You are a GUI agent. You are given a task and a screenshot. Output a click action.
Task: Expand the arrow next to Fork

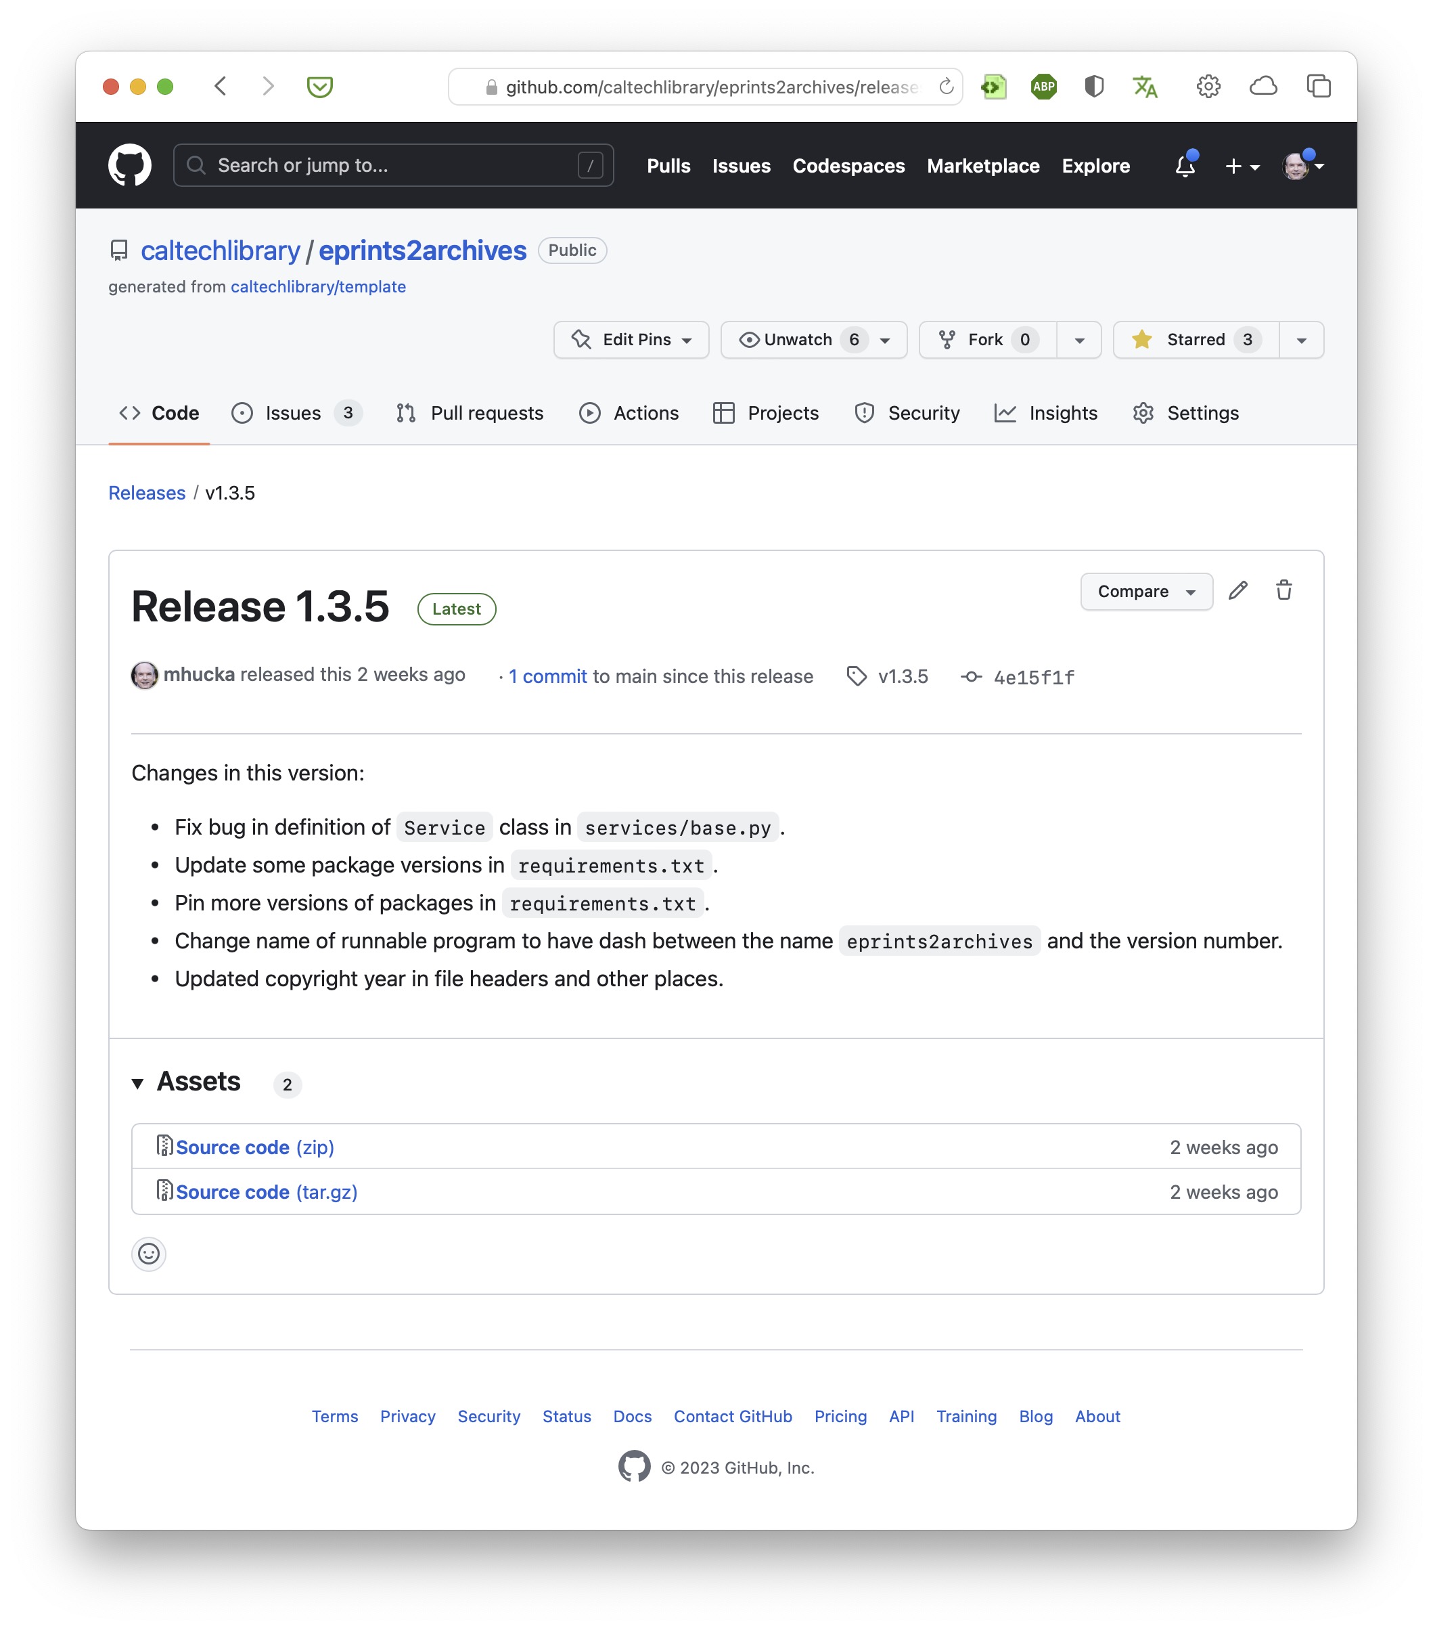pos(1079,340)
